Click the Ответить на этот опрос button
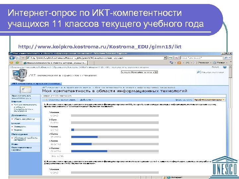The width and height of the screenshot is (239, 179). coord(60,100)
